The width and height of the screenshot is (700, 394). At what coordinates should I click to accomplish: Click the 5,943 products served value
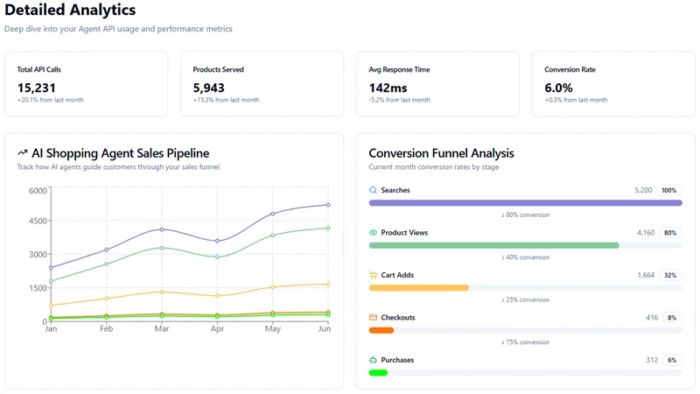pos(209,88)
